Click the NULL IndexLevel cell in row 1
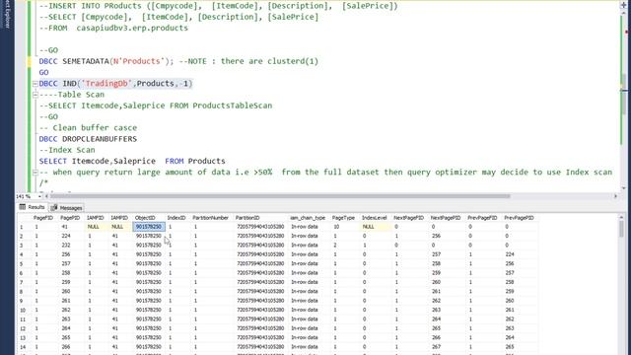 376,227
